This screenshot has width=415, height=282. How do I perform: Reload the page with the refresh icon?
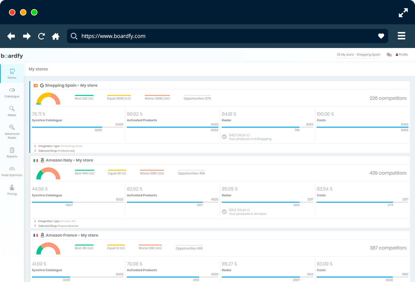pos(41,36)
